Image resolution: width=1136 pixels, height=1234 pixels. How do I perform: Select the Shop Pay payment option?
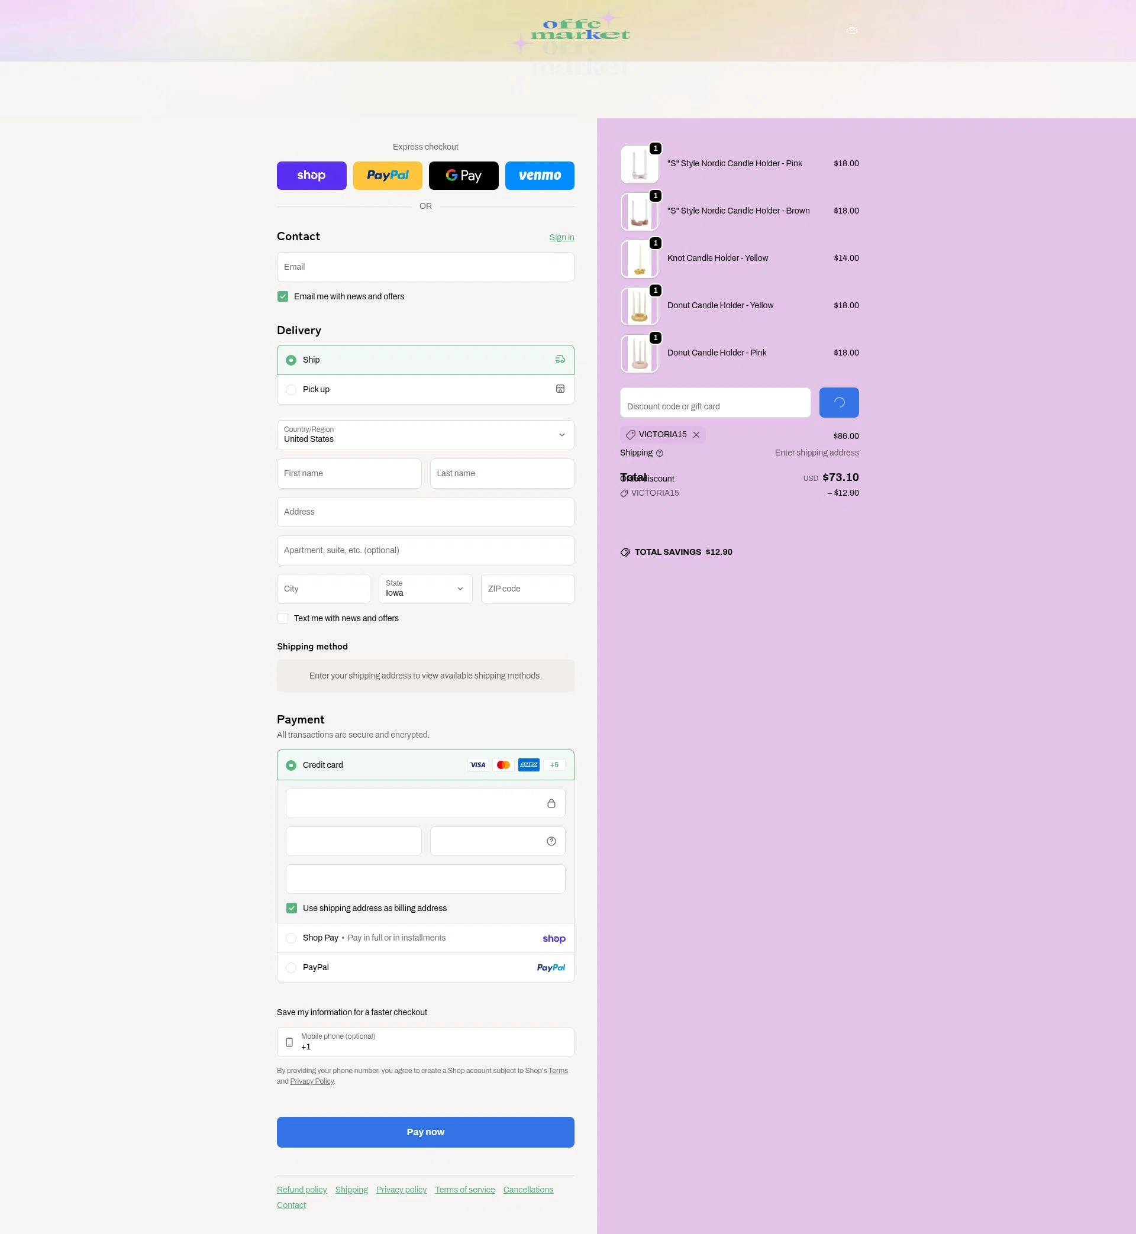point(291,938)
